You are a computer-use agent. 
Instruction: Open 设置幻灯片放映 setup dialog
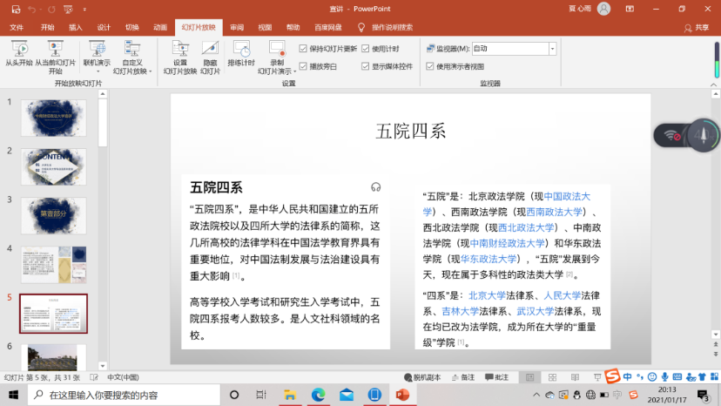(180, 58)
